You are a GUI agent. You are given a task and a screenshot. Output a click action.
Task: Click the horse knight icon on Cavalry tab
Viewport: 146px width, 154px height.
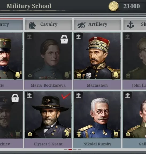click(x=33, y=25)
